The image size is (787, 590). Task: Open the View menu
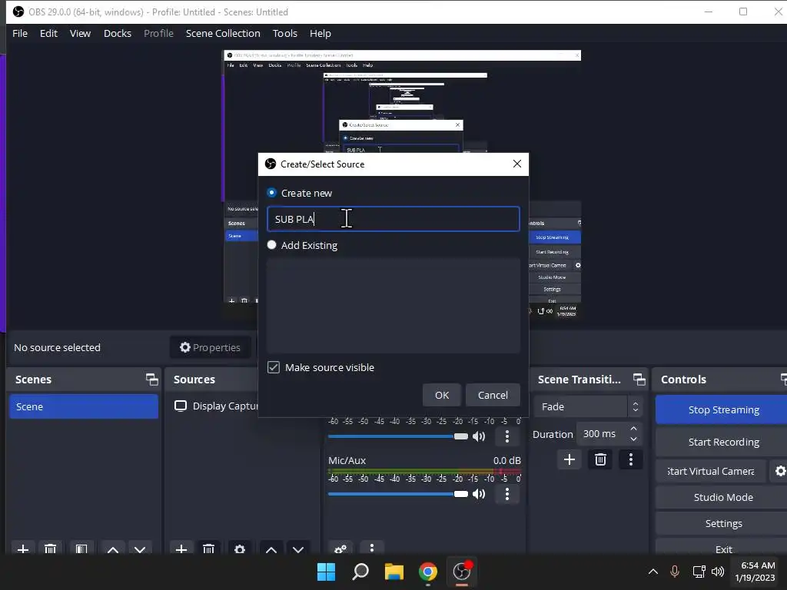coord(80,33)
